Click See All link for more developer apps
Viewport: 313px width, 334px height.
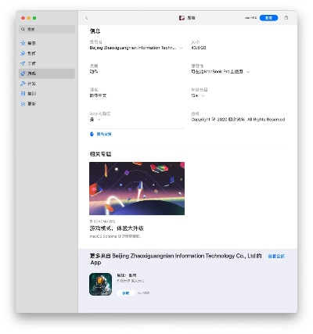tap(276, 257)
